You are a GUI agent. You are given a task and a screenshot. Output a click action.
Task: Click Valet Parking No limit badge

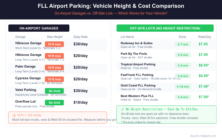[x=54, y=91]
